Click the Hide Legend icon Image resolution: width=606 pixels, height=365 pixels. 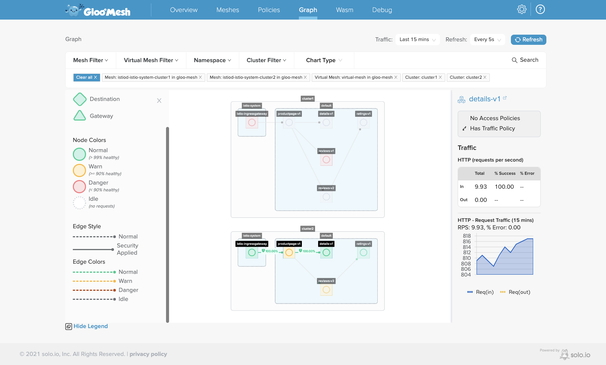(x=69, y=327)
